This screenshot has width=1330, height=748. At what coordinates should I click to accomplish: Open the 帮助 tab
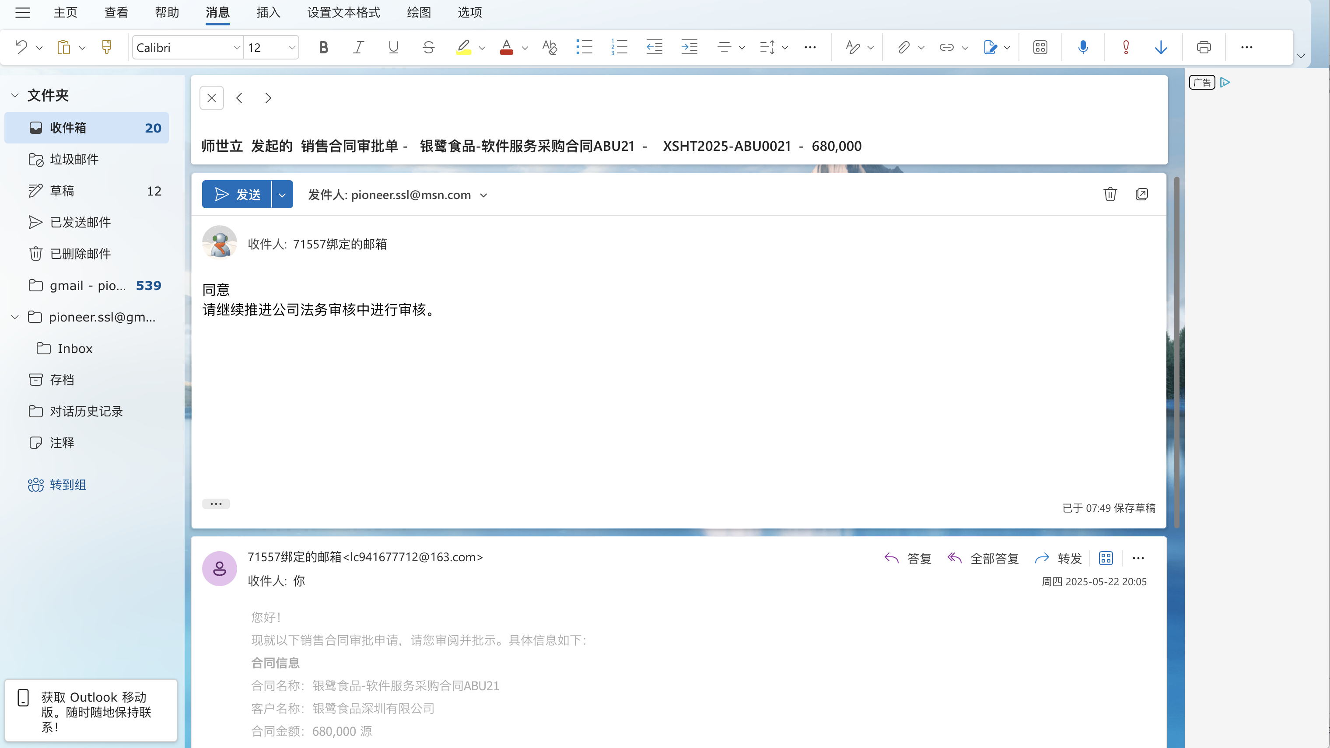click(167, 12)
